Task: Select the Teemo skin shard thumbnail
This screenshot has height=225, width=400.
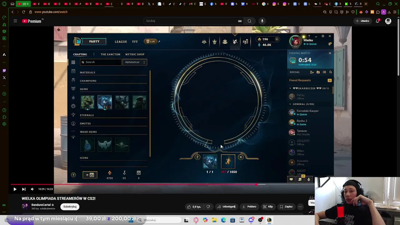Action: 87,102
